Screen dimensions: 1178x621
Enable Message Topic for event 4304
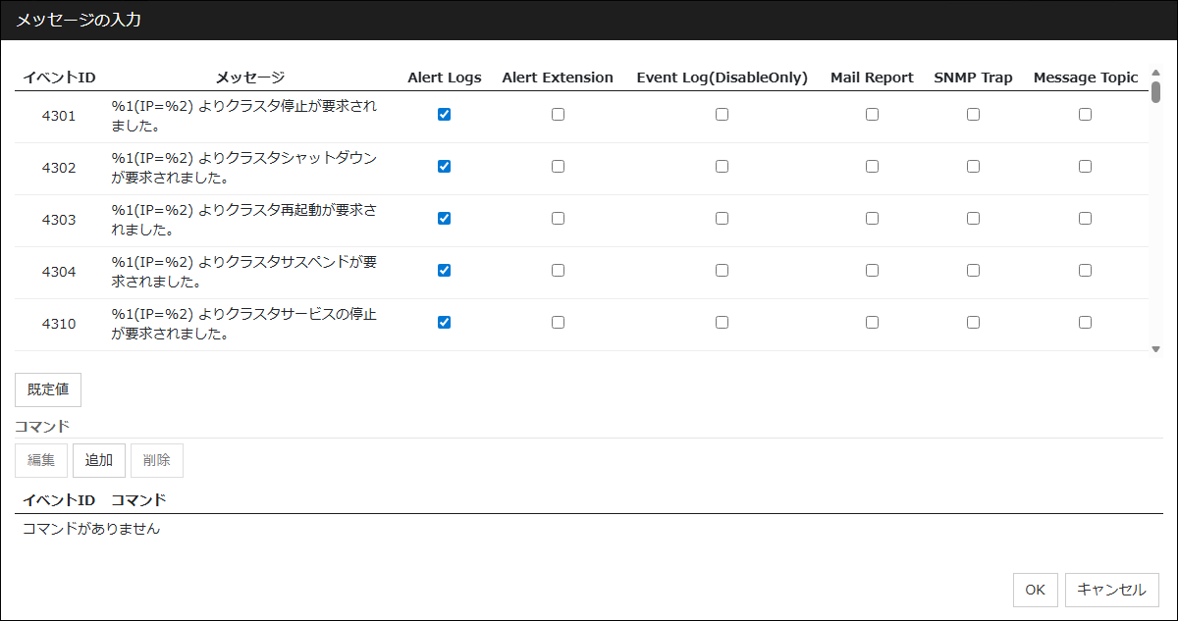click(1085, 271)
